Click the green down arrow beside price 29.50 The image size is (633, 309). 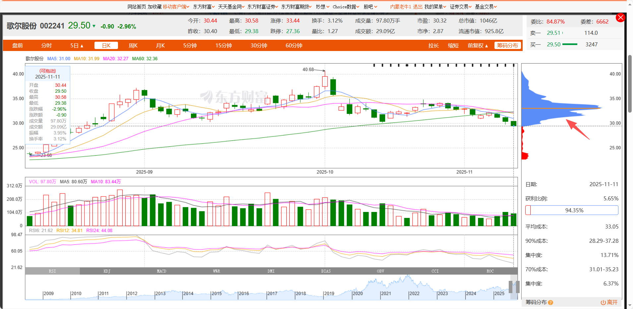point(94,26)
